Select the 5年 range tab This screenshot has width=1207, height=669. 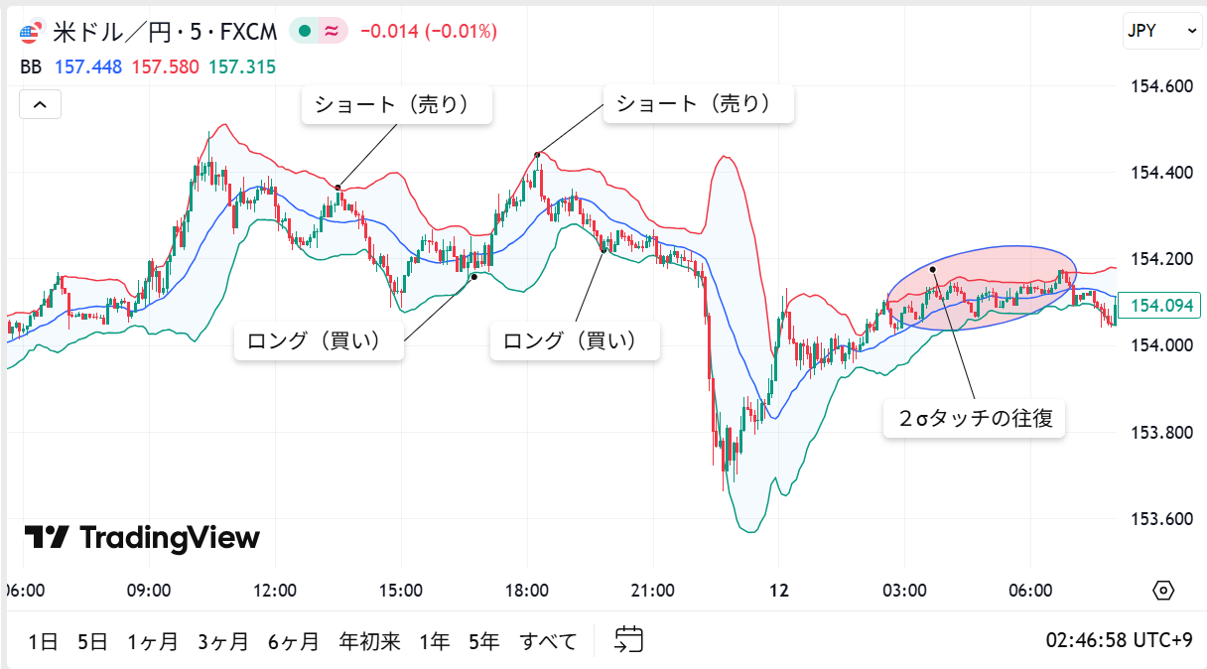pos(483,641)
